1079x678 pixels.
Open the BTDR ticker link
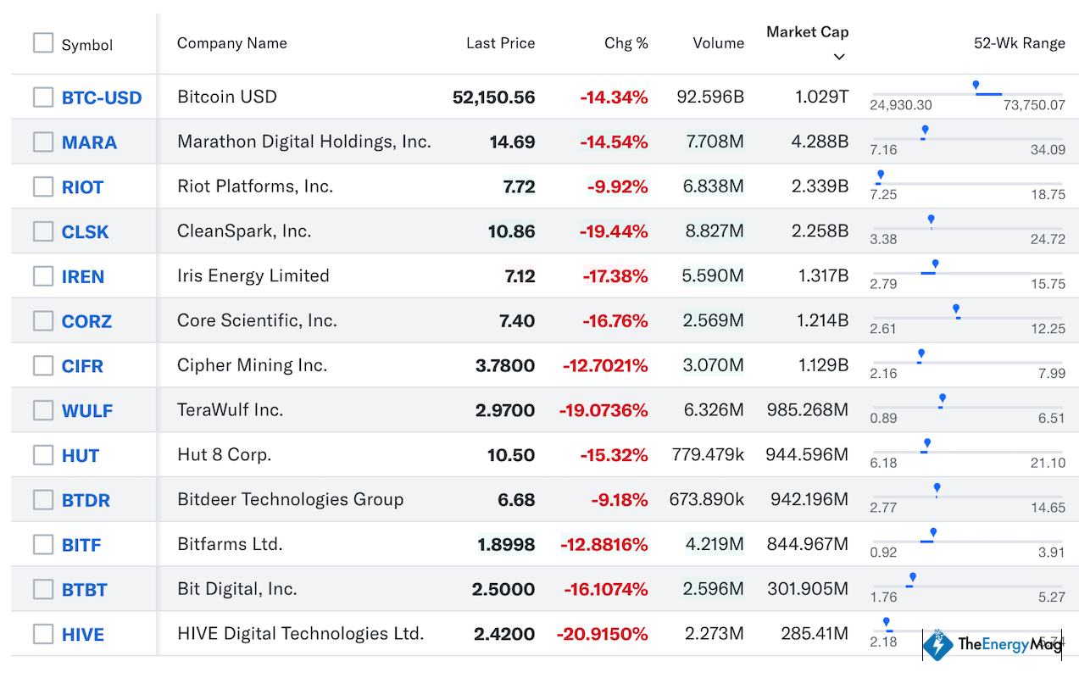pyautogui.click(x=86, y=499)
